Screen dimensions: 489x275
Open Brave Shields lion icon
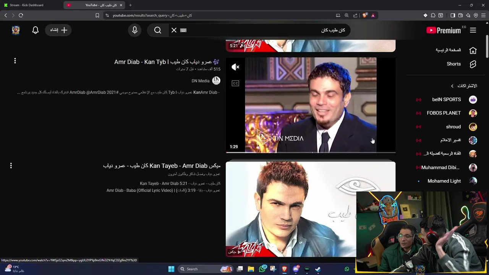[365, 15]
